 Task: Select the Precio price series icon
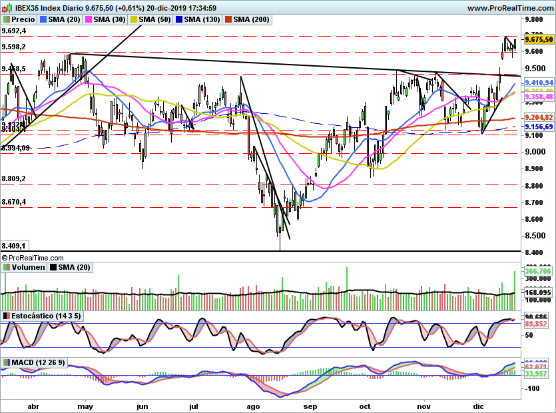5,19
